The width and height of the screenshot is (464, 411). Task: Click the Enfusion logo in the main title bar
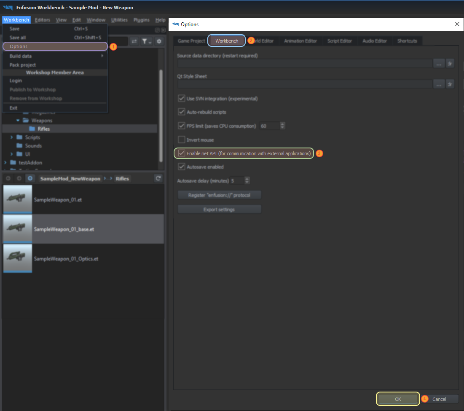click(8, 8)
